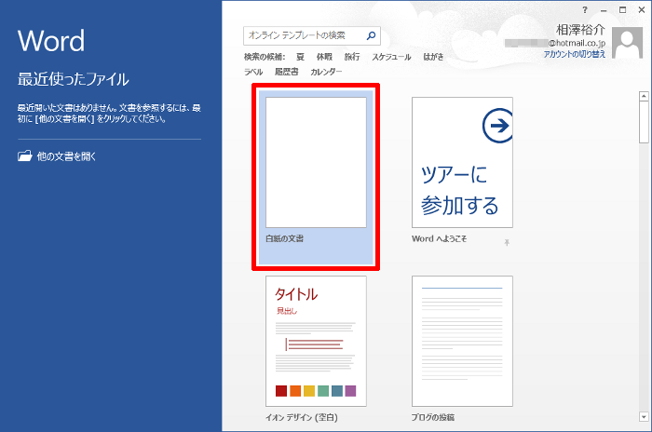
Task: Select suggested search term 休暇
Action: tap(324, 57)
